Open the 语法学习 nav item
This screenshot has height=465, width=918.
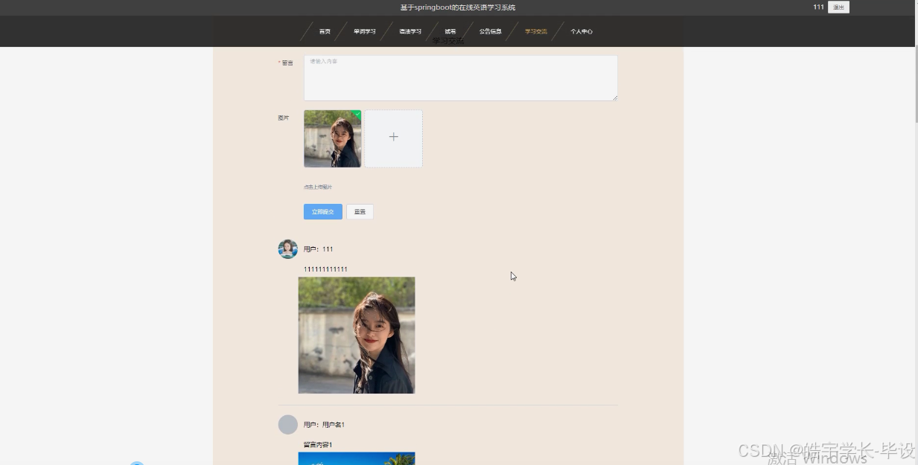[410, 31]
